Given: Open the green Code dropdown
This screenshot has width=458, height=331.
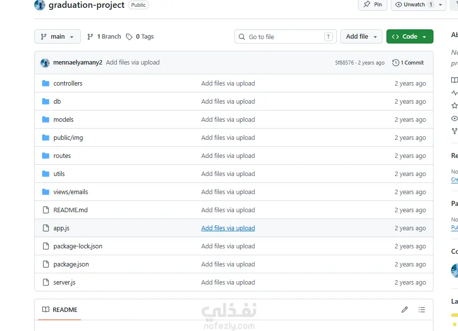Looking at the screenshot, I should coord(410,36).
